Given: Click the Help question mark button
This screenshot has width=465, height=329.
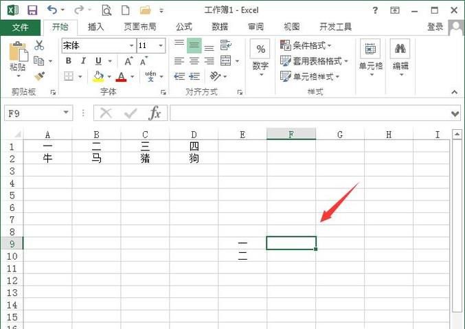Looking at the screenshot, I should point(375,11).
